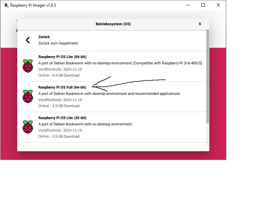Choose Raspberry Pi OS Full (64-bit)
Screen dimensions: 265x199
(112, 97)
